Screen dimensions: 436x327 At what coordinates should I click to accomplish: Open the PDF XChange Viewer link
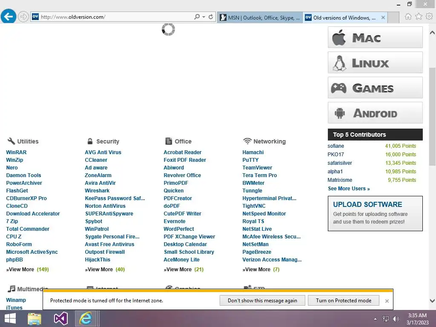pos(189,237)
